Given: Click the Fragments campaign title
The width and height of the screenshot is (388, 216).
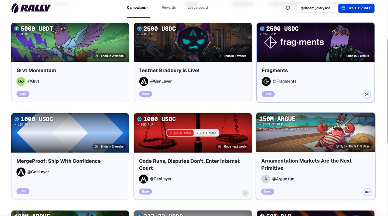Looking at the screenshot, I should (275, 70).
